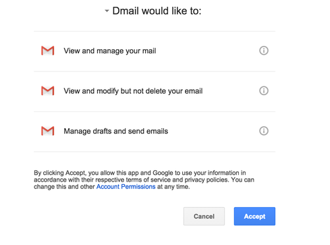Click the Cancel button
This screenshot has width=330, height=245.
click(204, 216)
